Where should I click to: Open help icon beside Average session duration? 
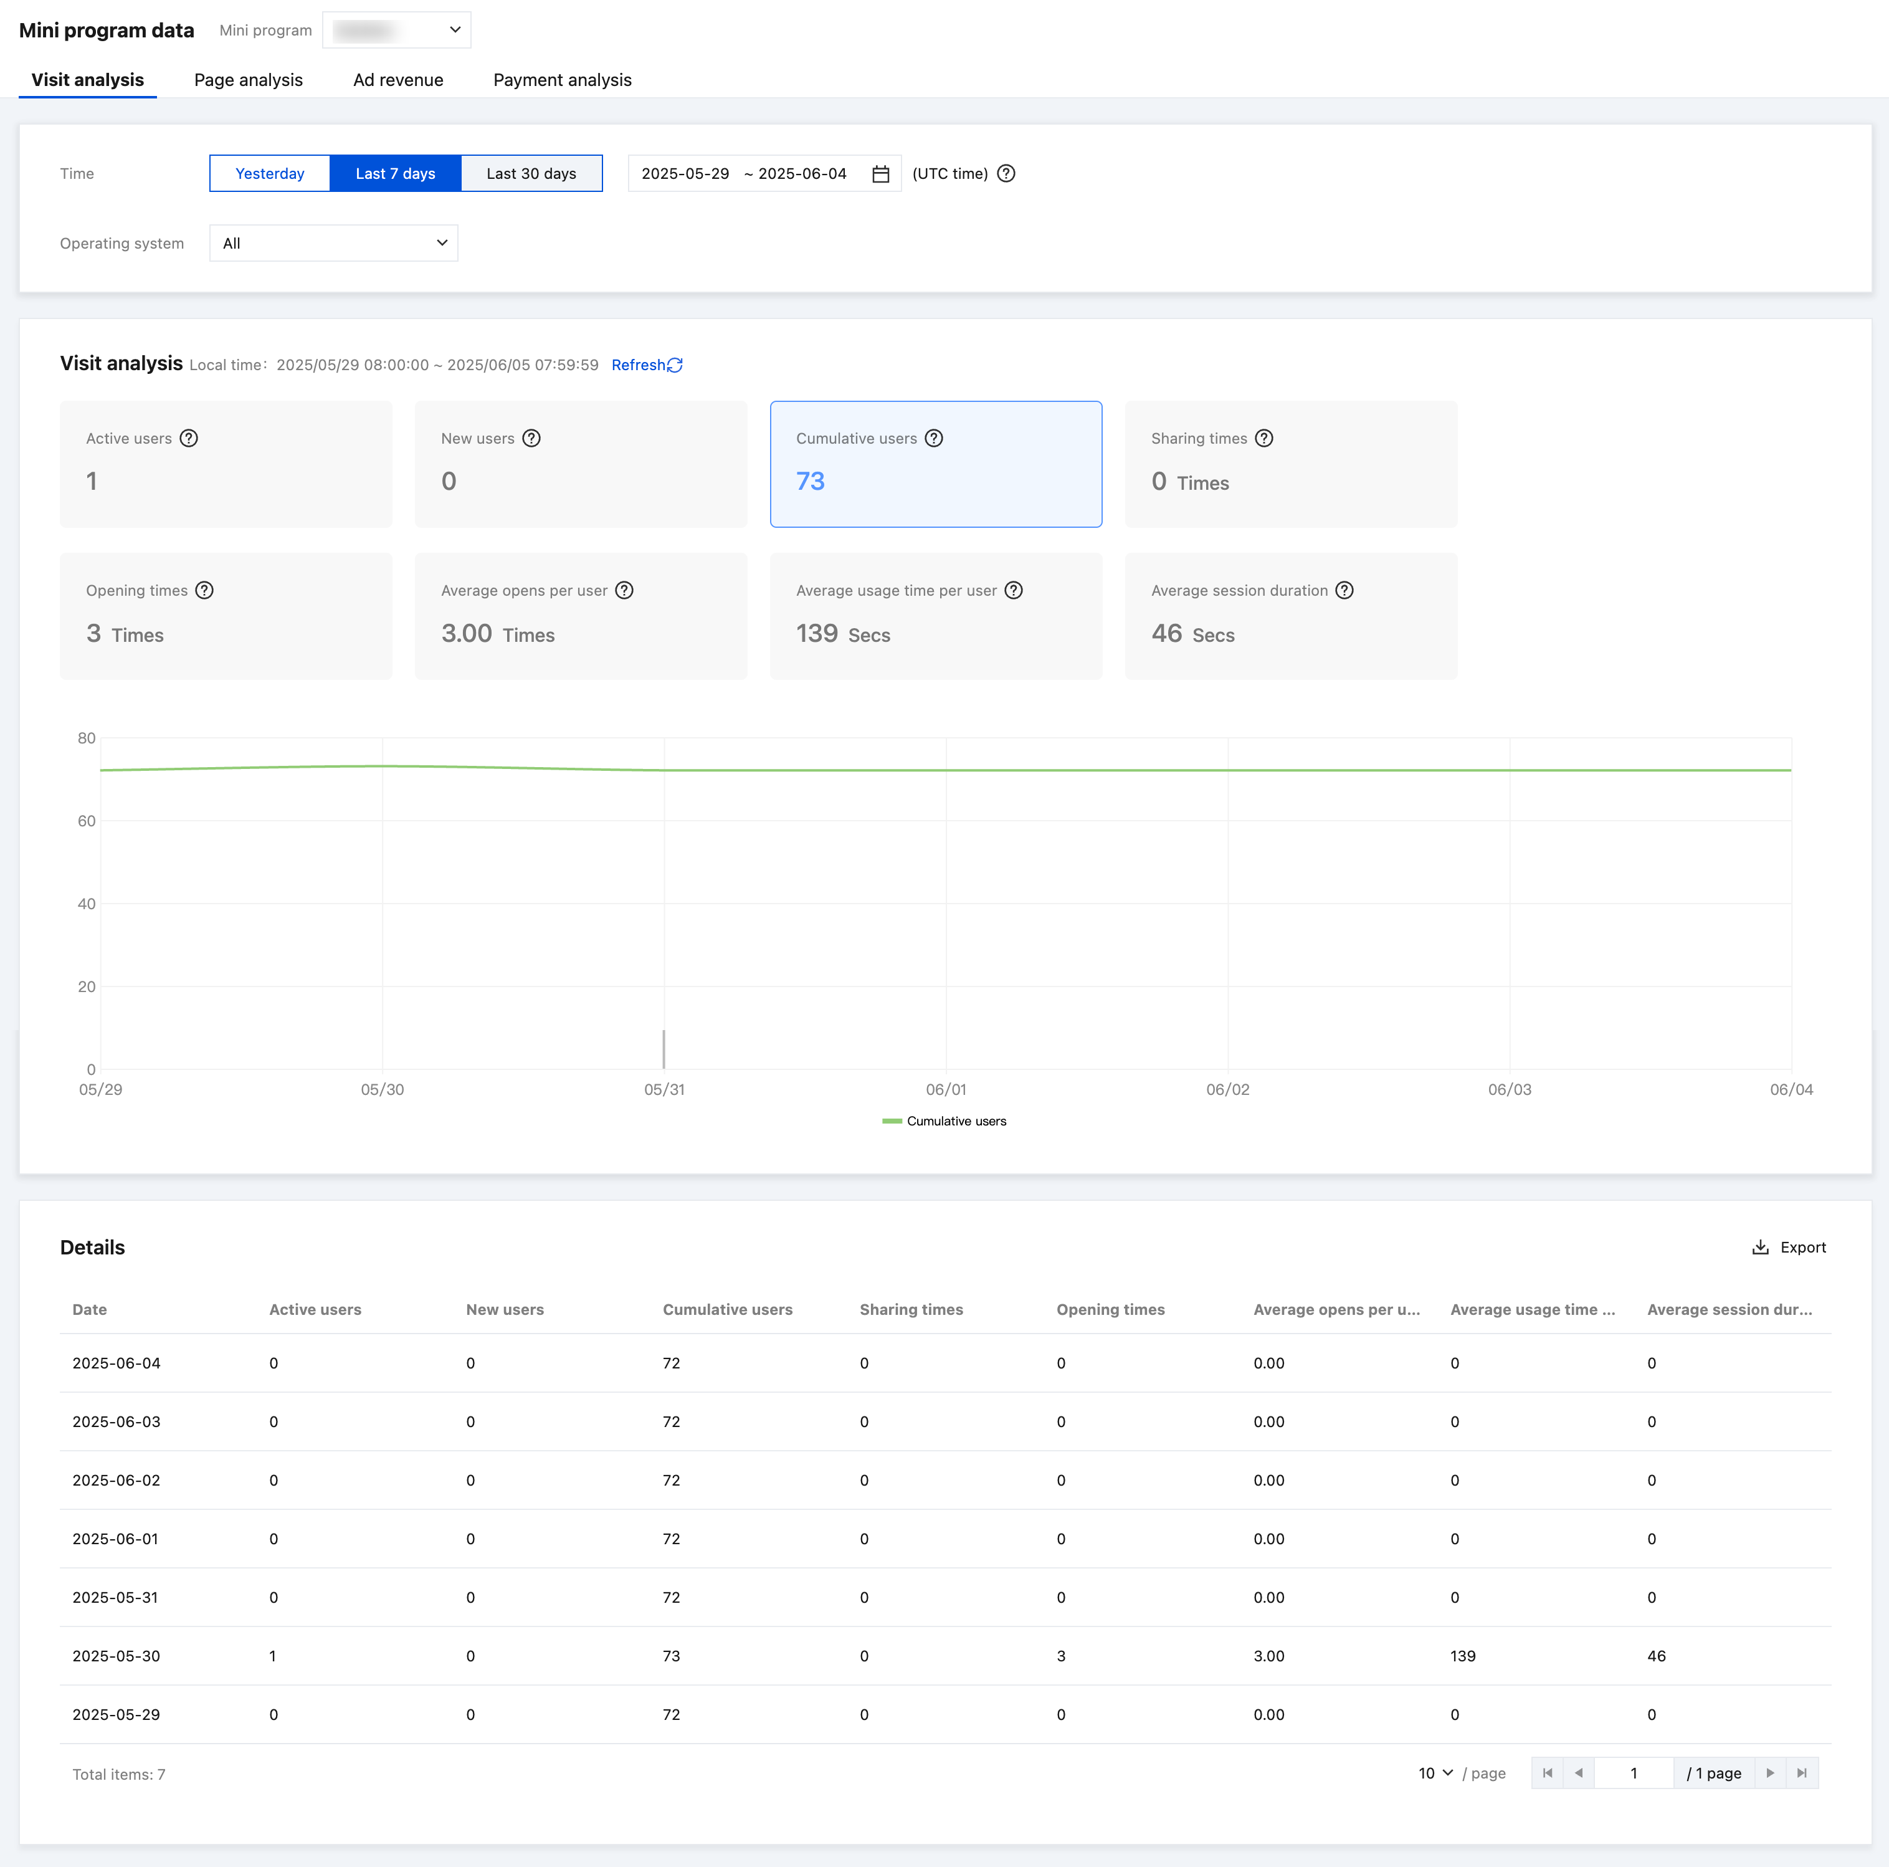(1344, 591)
